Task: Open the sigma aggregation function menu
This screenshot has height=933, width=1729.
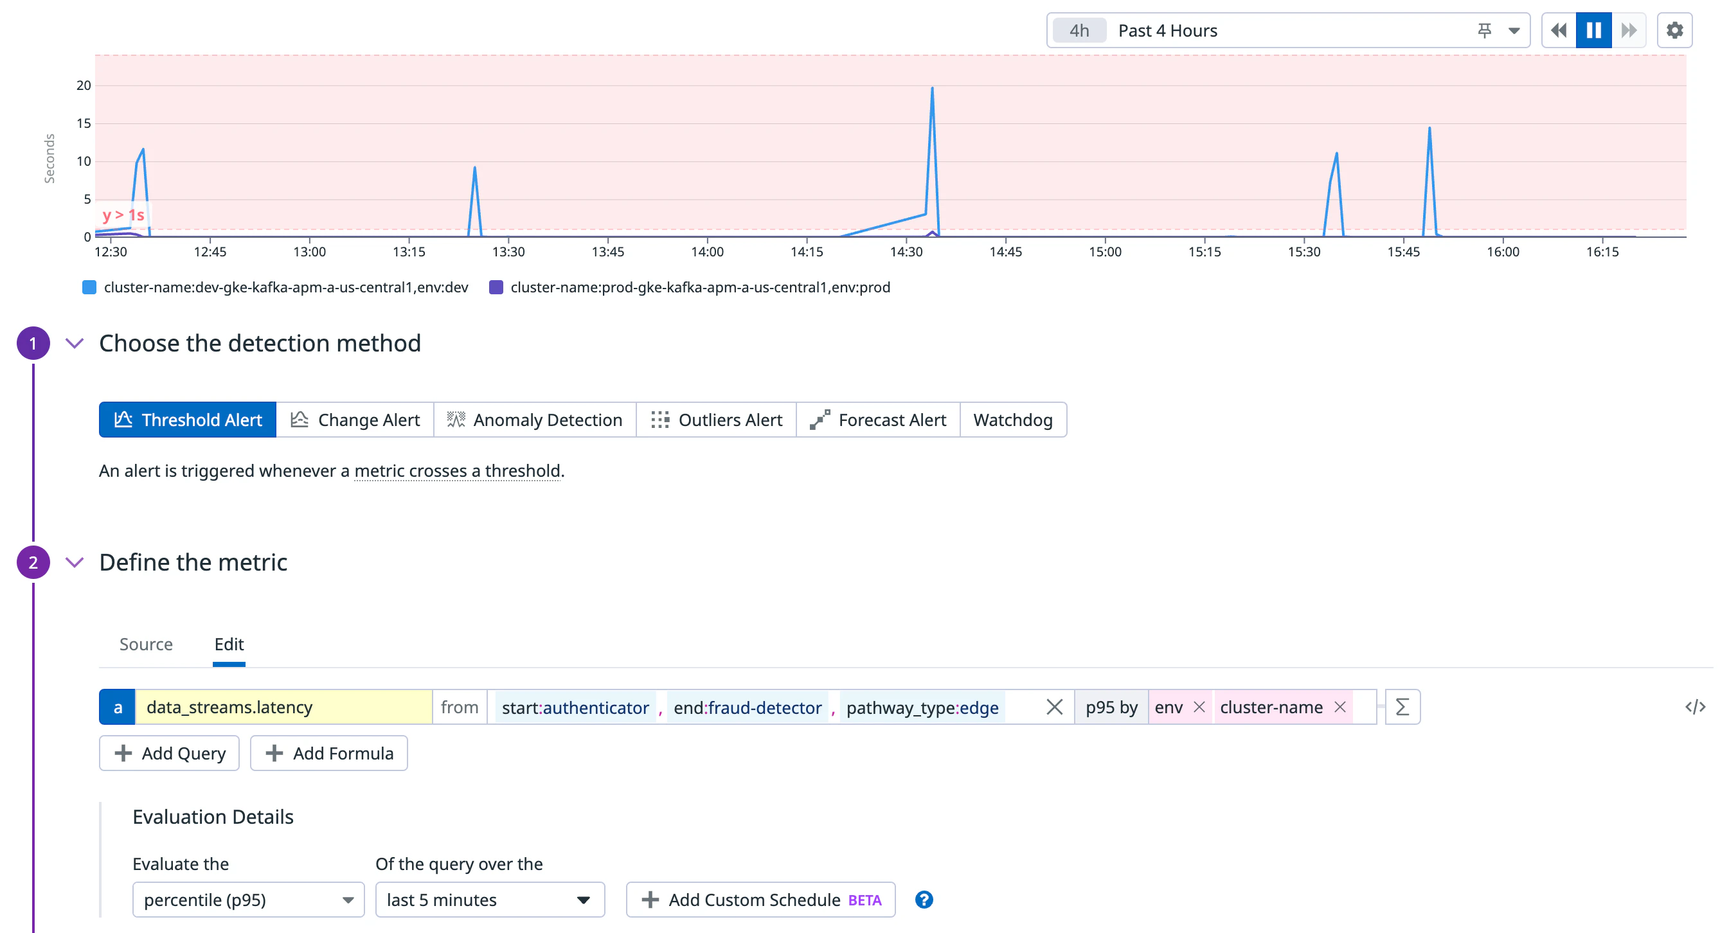Action: click(1402, 706)
